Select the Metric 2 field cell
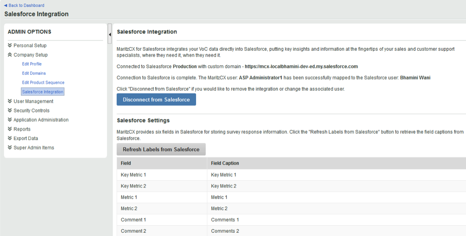The height and width of the screenshot is (236, 466). tap(162, 209)
